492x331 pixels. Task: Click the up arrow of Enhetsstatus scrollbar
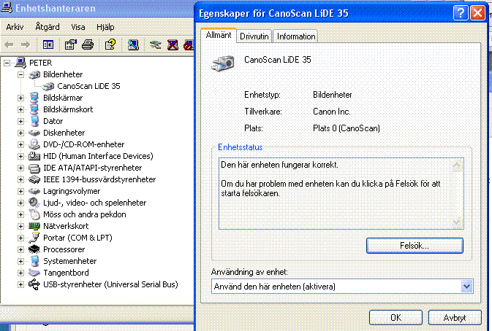click(457, 165)
